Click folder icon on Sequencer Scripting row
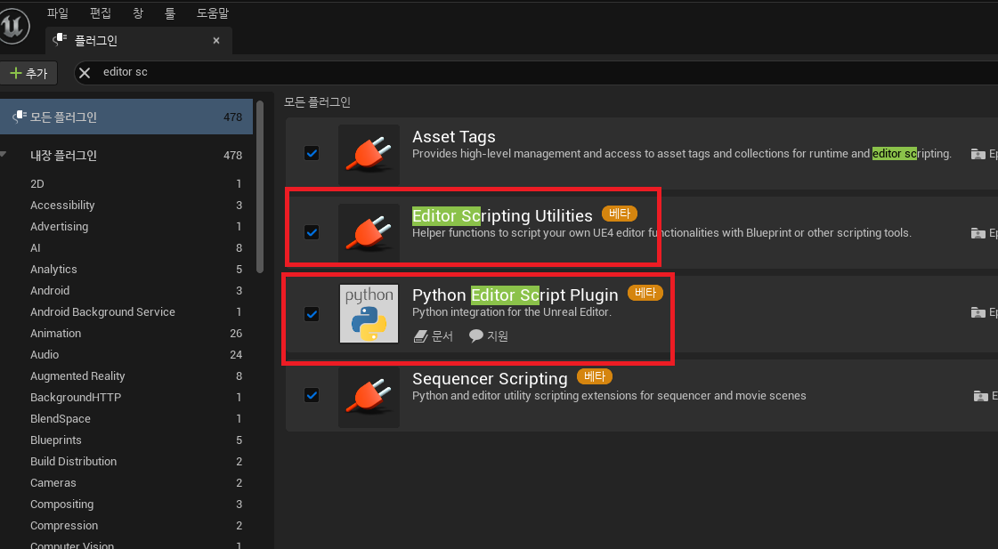Viewport: 998px width, 549px height. 981,396
